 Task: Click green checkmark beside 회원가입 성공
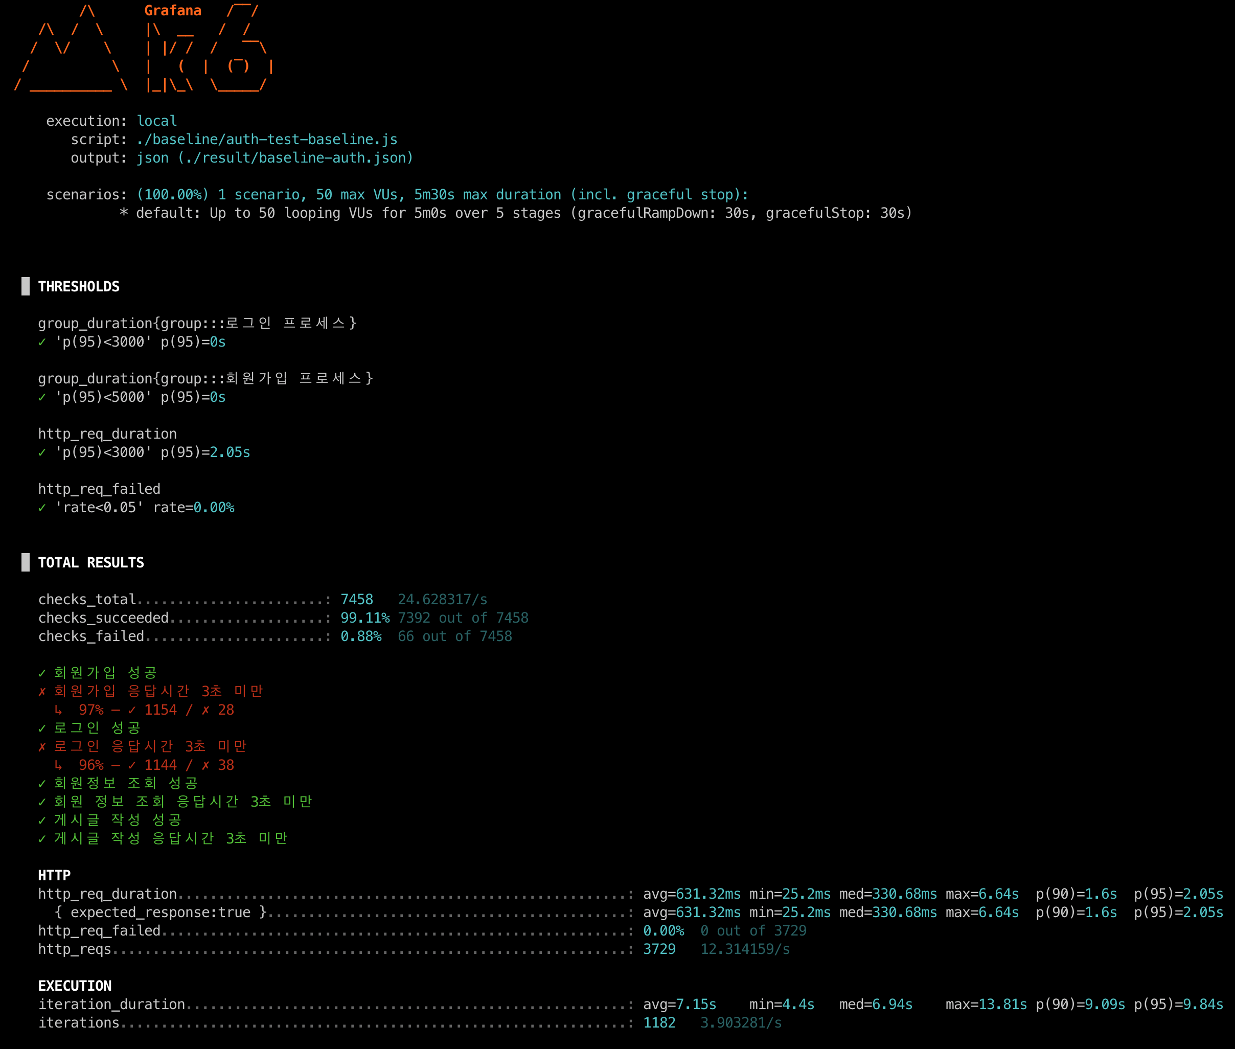click(x=41, y=673)
